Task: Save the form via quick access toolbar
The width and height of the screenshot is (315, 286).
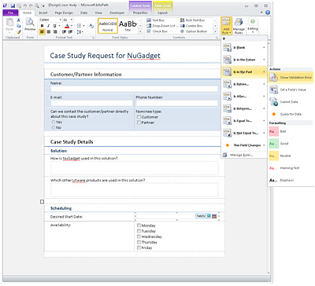Action: (13, 5)
